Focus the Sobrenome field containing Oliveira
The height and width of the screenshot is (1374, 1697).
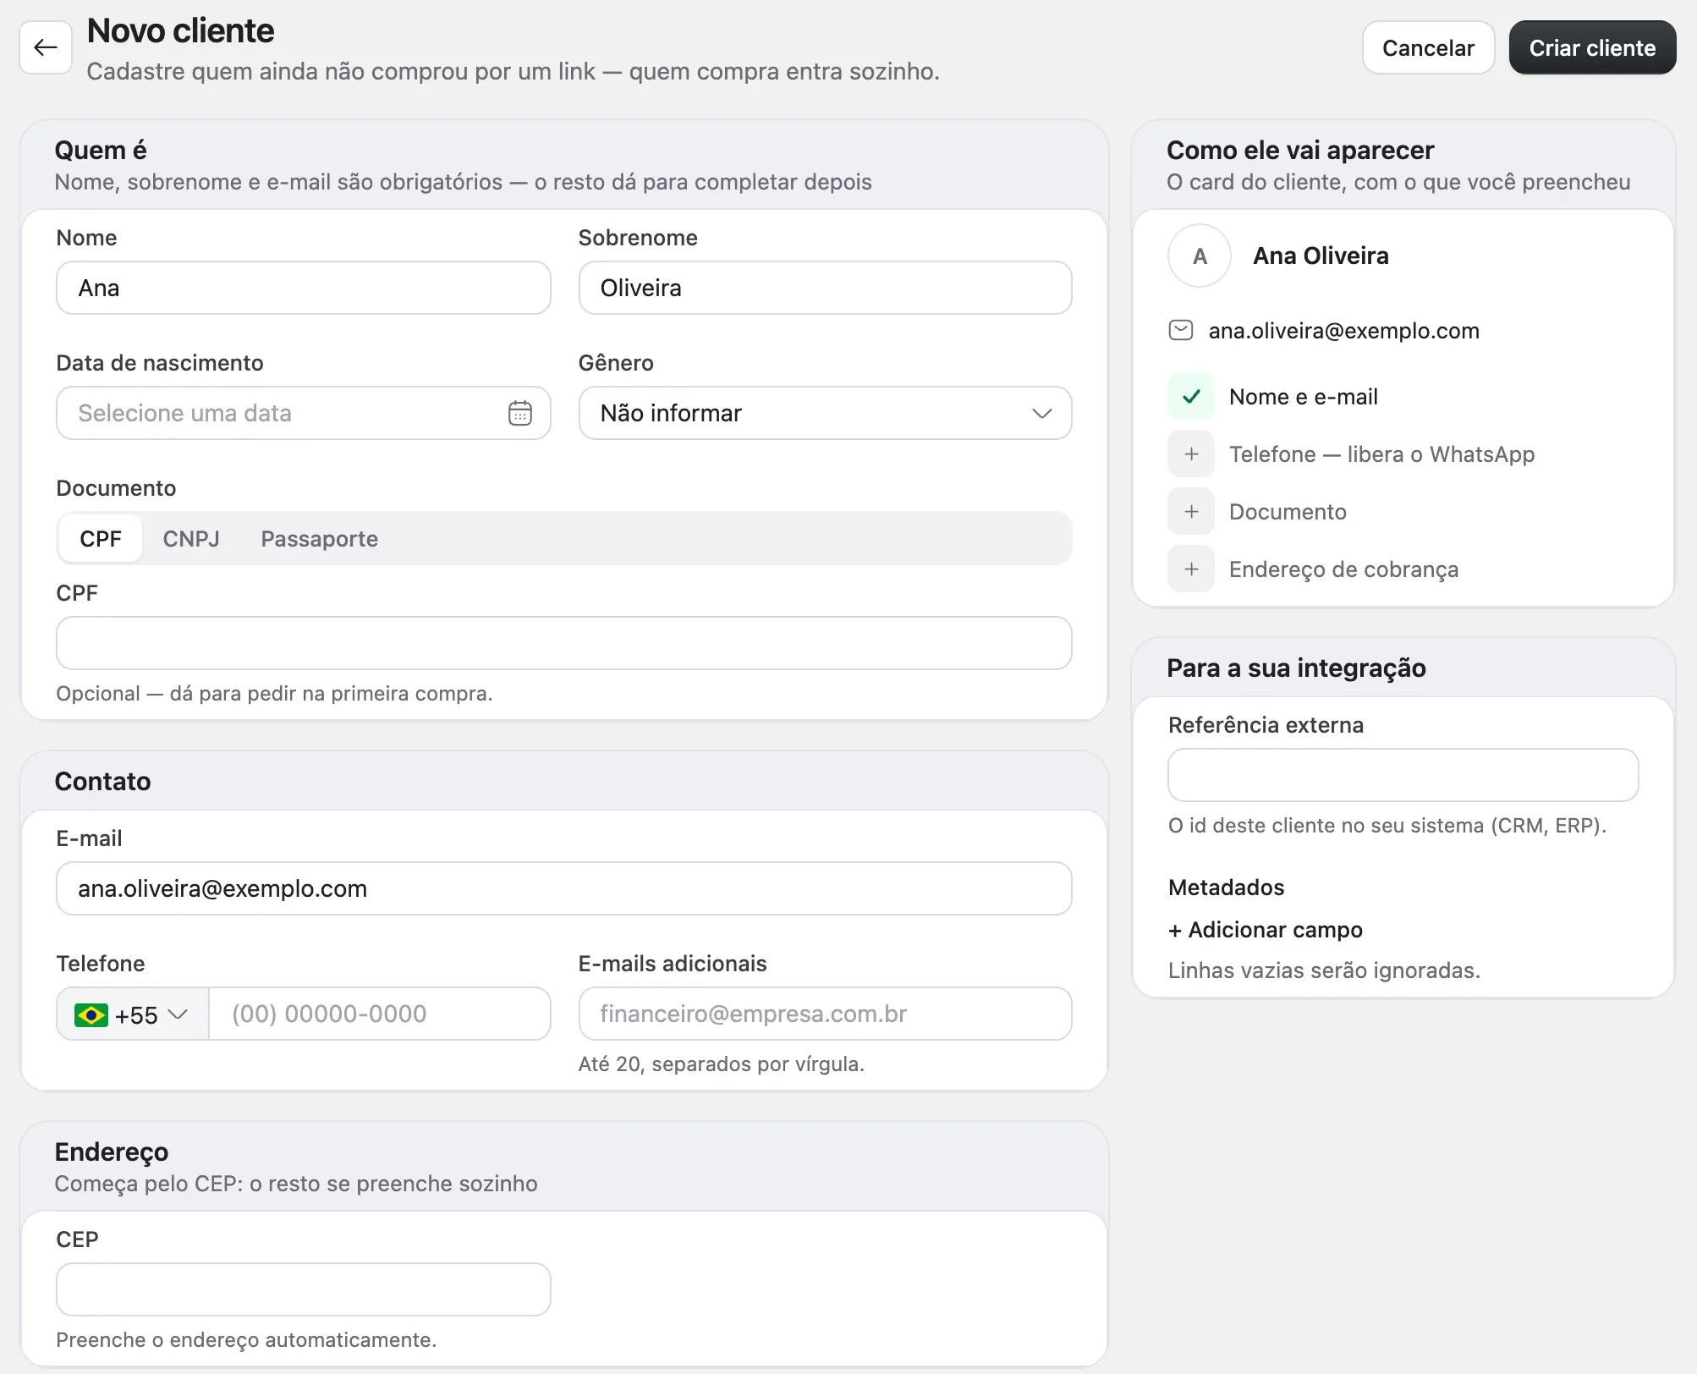(x=825, y=288)
